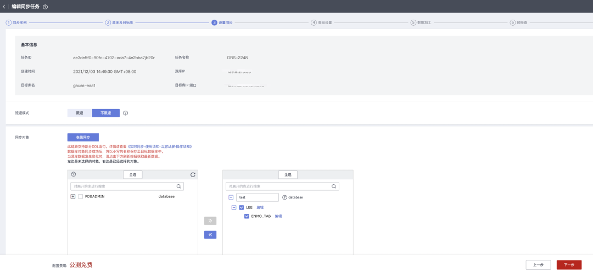Select step 3 设置同步

pos(222,22)
